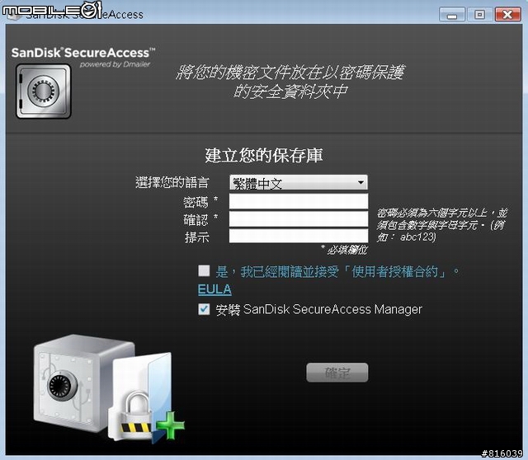Click the 選擇您的語言 label
This screenshot has height=460, width=528.
172,182
